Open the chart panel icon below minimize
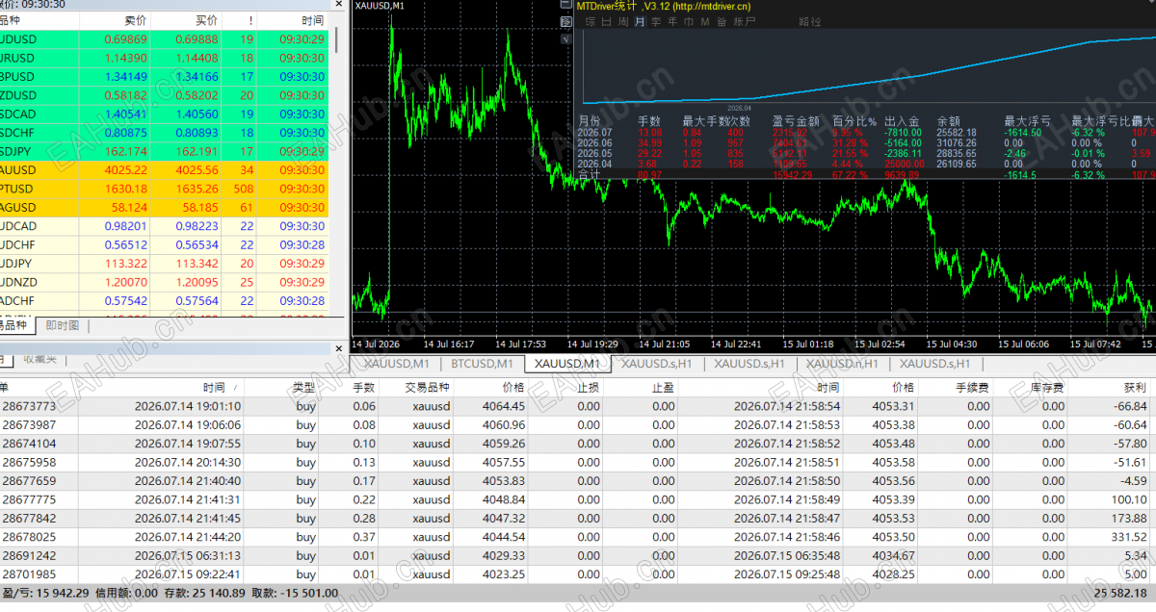The image size is (1156, 612). coord(565,22)
